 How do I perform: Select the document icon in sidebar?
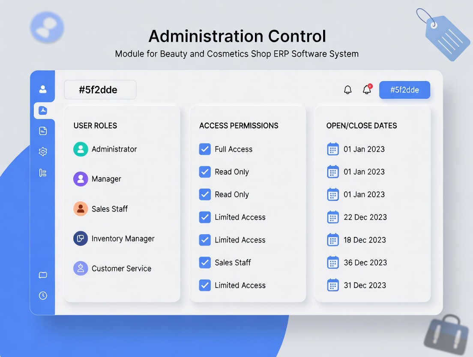coord(43,131)
